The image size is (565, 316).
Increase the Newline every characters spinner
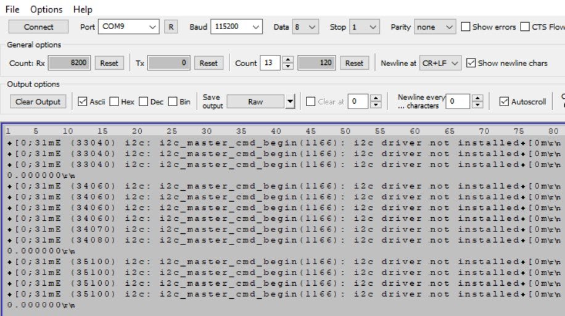[x=476, y=98]
